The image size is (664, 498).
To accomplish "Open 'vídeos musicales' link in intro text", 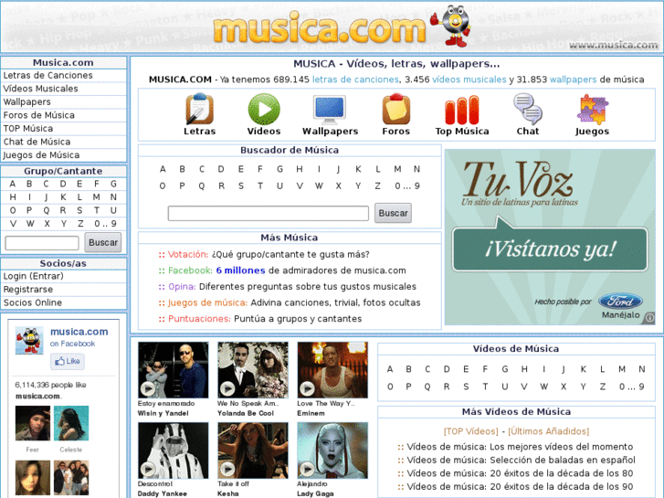I will pyautogui.click(x=469, y=79).
